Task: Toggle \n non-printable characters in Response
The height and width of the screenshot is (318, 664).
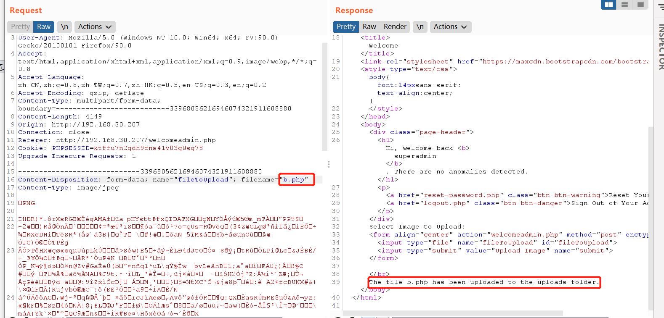Action: (420, 26)
